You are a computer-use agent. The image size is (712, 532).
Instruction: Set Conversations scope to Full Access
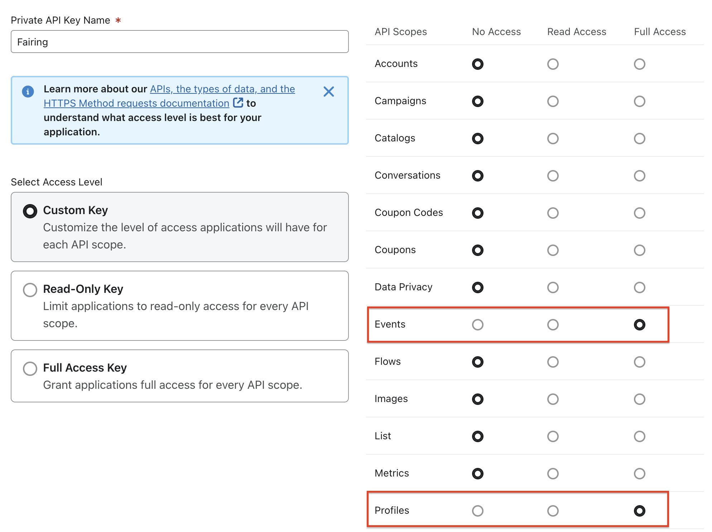click(x=639, y=176)
